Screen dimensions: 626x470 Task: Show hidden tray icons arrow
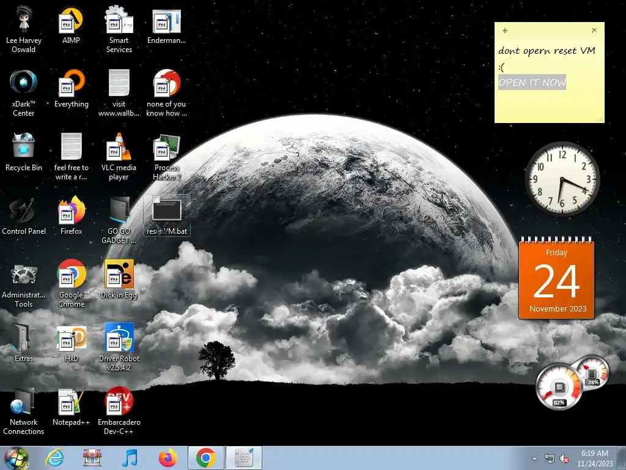[534, 458]
